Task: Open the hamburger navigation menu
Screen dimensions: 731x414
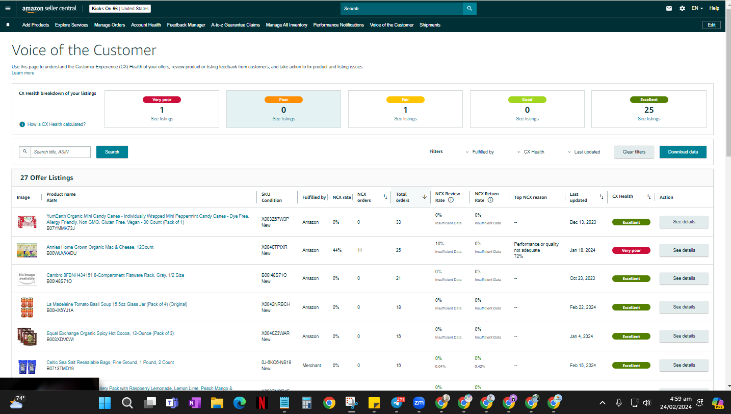Action: [8, 8]
